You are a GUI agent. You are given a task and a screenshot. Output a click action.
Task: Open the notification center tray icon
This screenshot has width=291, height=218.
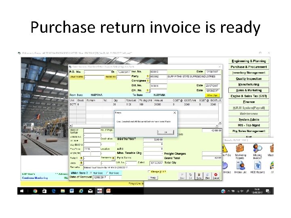[268, 191]
